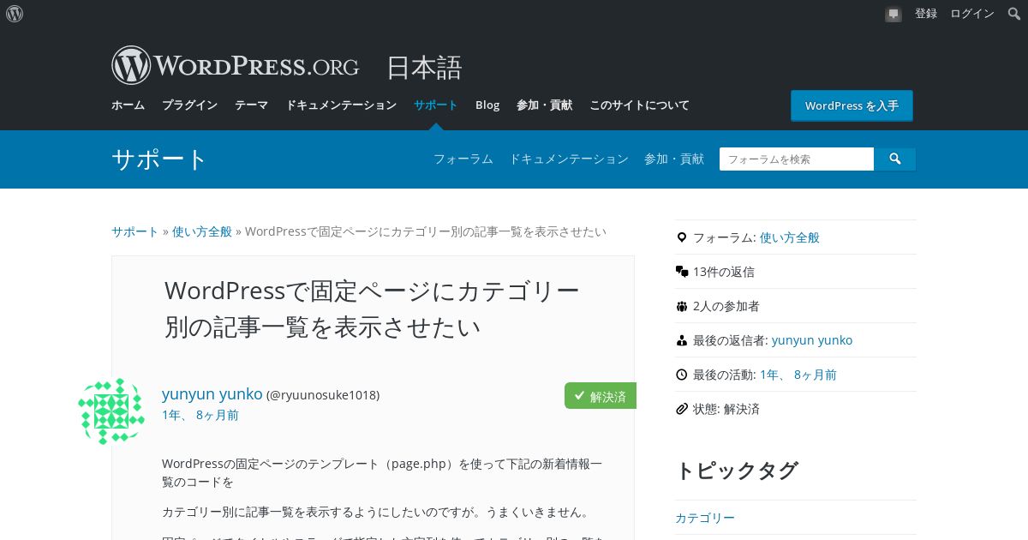Click the 13件の返信 text in sidebar
Image resolution: width=1028 pixels, height=540 pixels.
coord(724,272)
